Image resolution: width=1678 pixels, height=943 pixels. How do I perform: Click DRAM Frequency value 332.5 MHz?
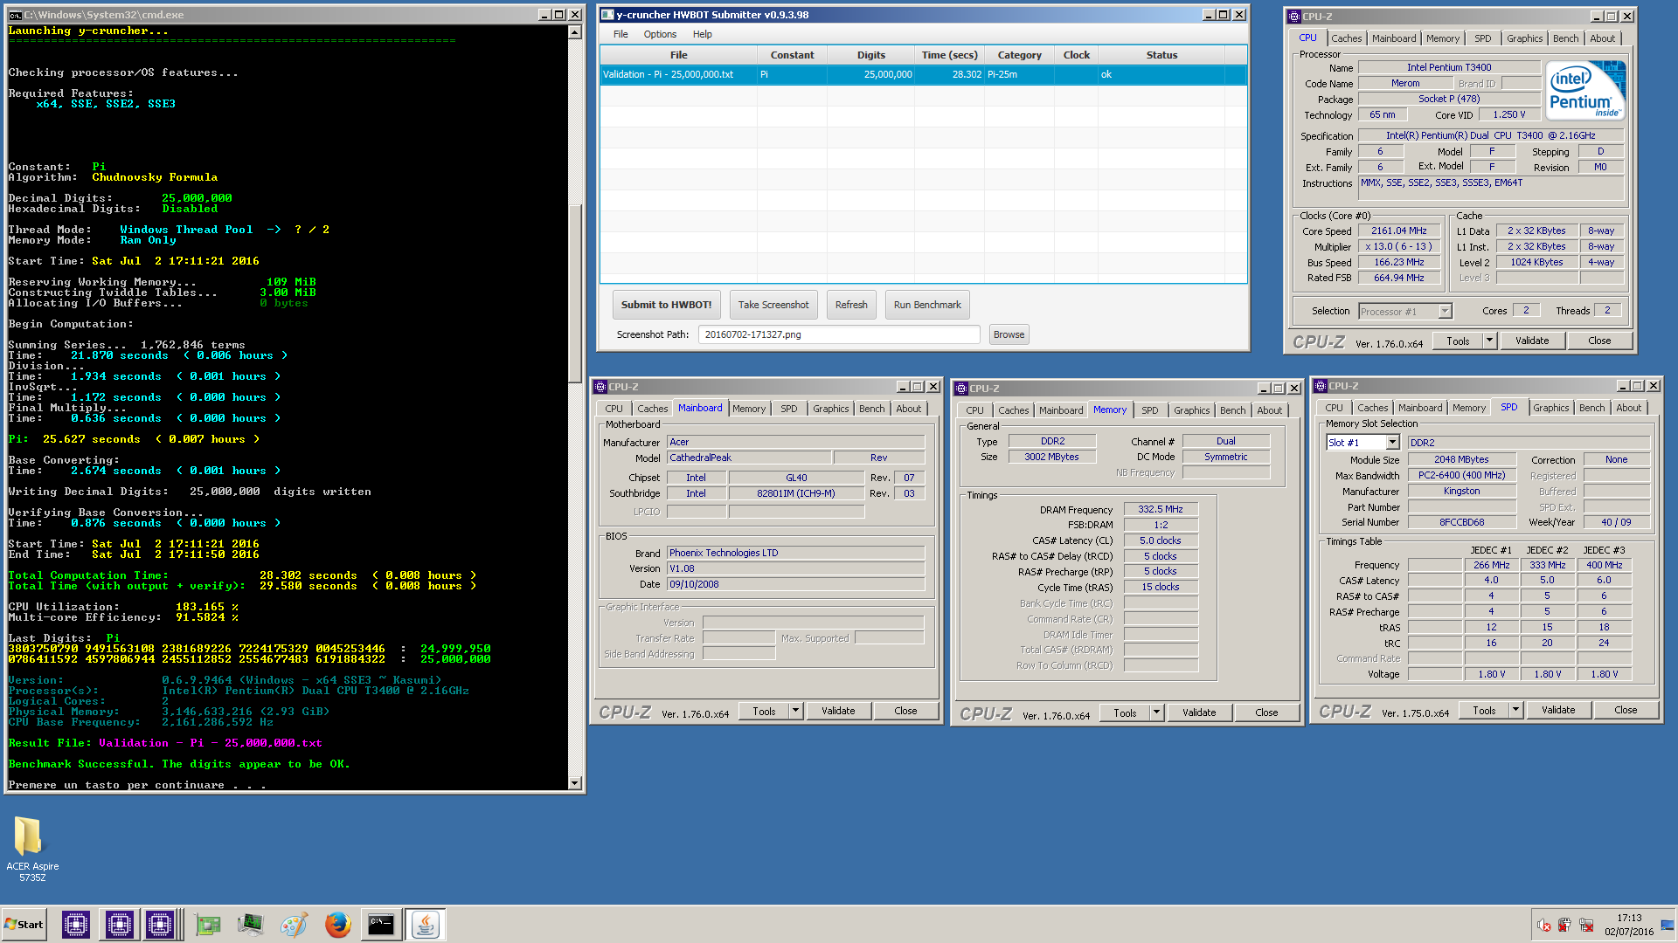[x=1160, y=509]
